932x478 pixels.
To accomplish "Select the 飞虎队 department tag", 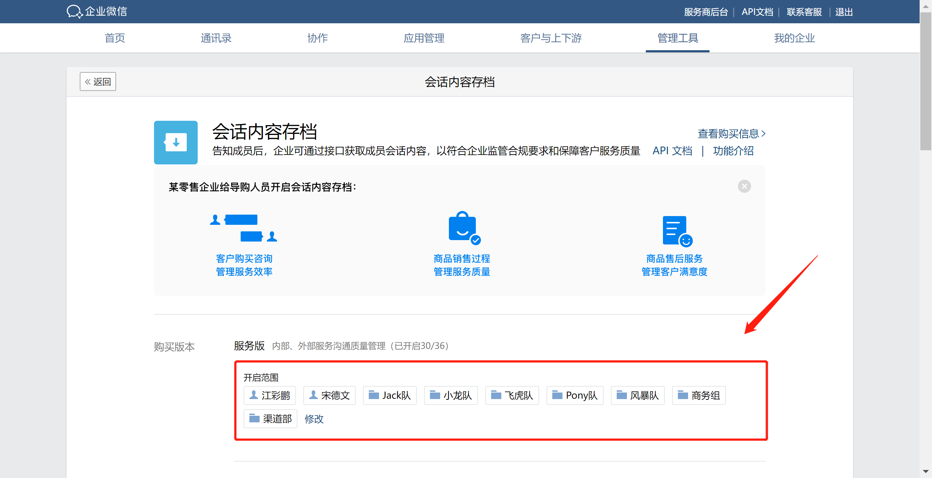I will [x=512, y=395].
